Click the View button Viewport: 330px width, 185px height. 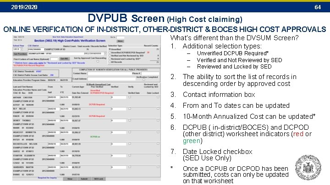[x=70, y=179]
